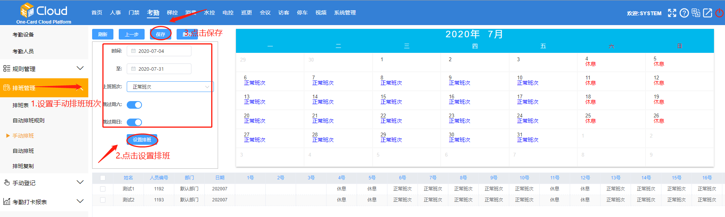Open 自动排班规则 in the sidebar
This screenshot has height=217, width=725.
click(x=29, y=120)
